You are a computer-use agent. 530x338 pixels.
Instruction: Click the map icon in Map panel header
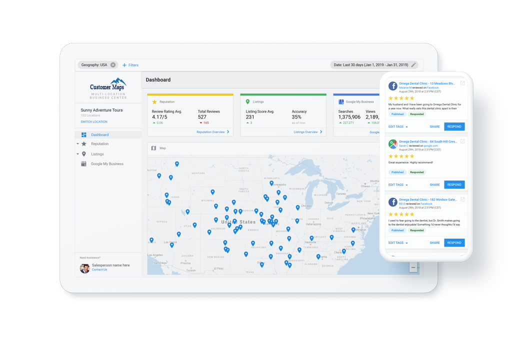coord(154,148)
